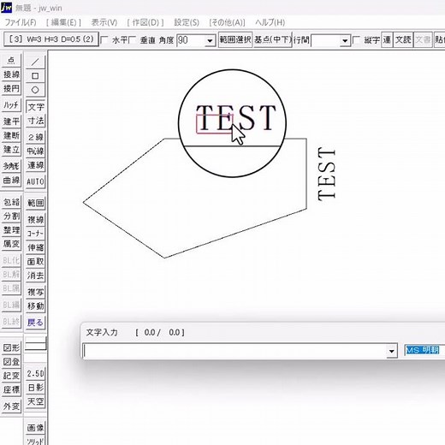Select the 伸縮 extend tool
The width and height of the screenshot is (445, 445).
pyautogui.click(x=36, y=247)
